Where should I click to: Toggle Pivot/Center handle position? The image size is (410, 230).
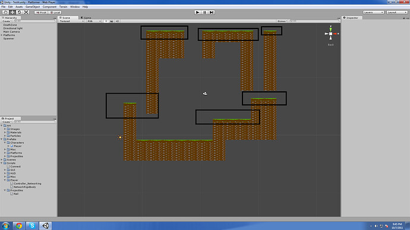[41, 12]
